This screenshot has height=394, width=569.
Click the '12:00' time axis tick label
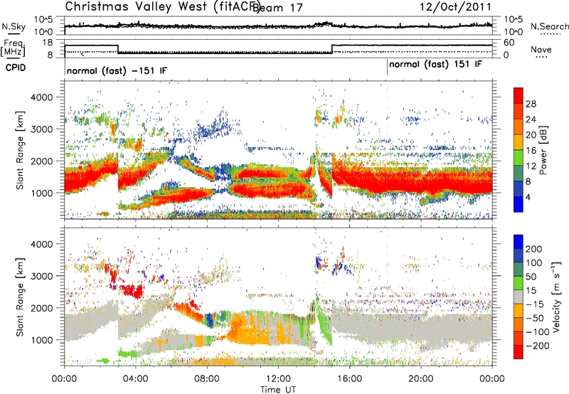[x=278, y=379]
